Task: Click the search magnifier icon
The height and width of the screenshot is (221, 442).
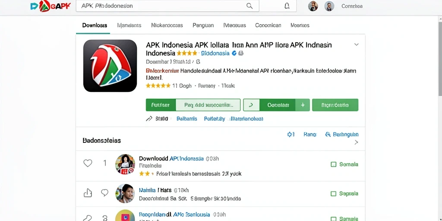Action: (x=249, y=6)
